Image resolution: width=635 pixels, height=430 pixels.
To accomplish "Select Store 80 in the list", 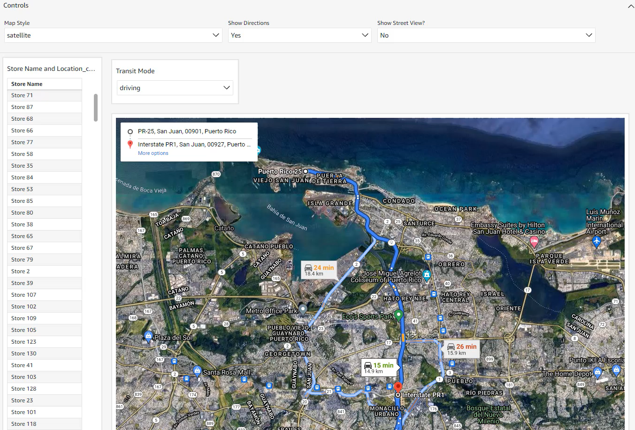I will [45, 213].
